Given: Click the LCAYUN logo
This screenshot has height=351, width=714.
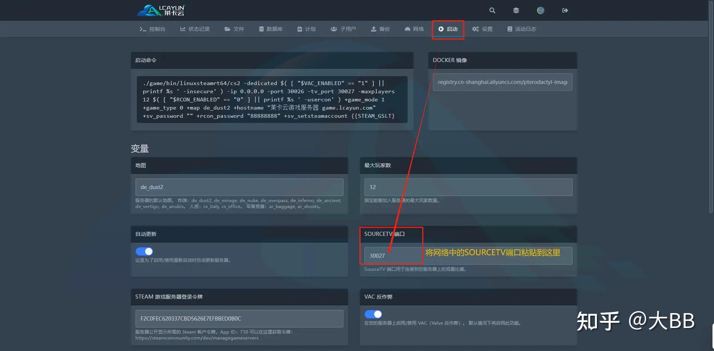Looking at the screenshot, I should click(x=162, y=10).
